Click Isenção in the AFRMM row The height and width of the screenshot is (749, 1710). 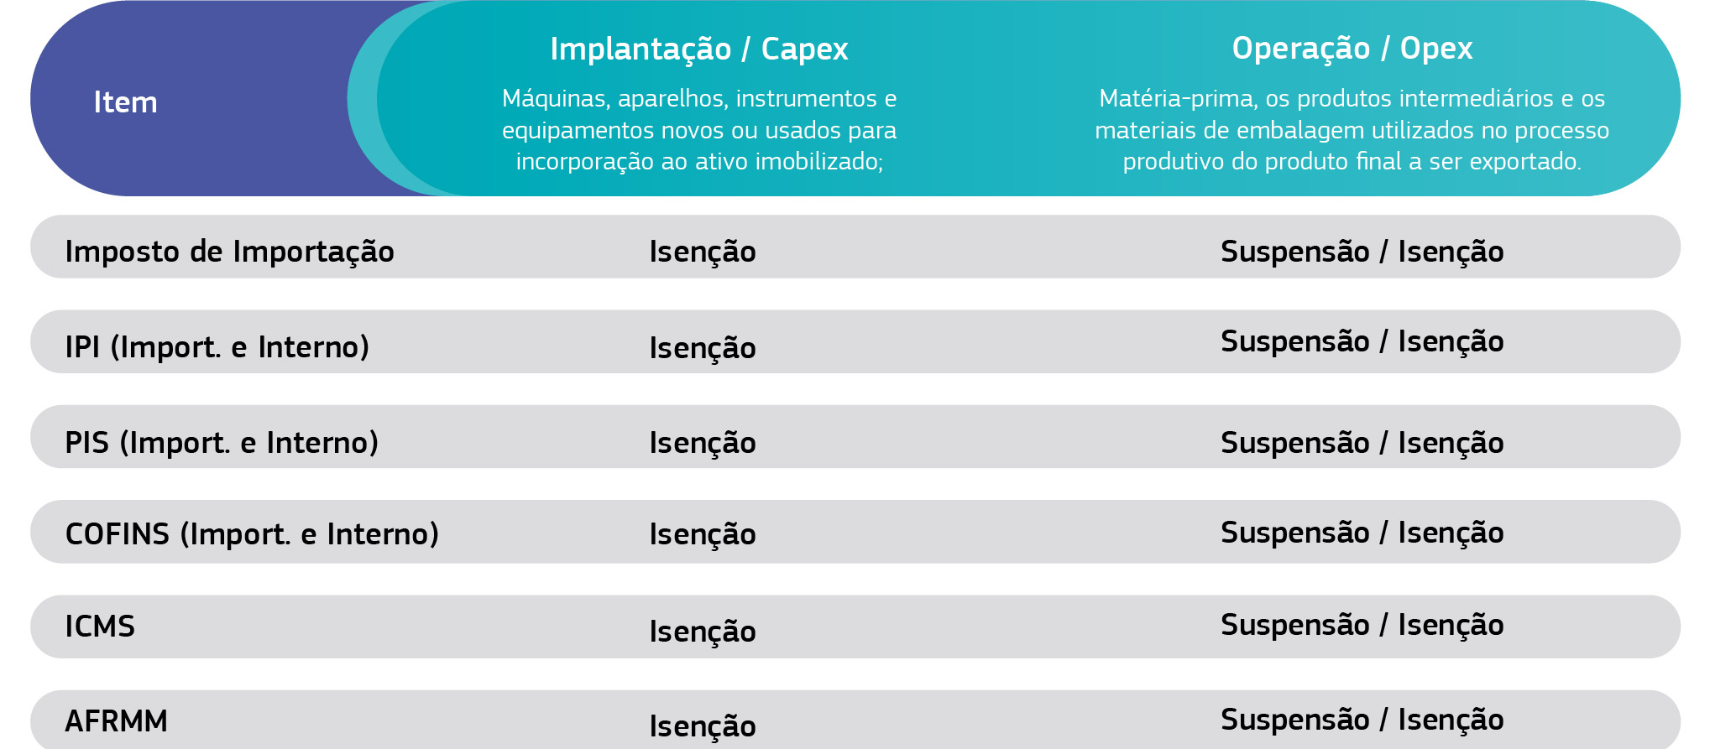(703, 726)
